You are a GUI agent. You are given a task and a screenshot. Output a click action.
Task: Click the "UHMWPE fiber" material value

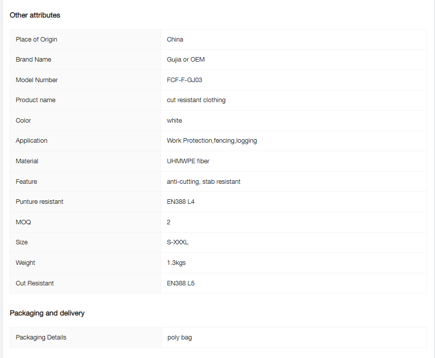click(188, 161)
